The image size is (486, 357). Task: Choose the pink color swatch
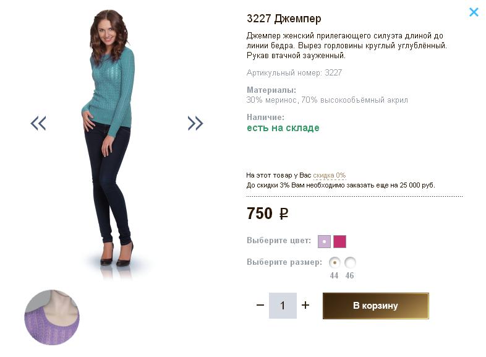(339, 241)
